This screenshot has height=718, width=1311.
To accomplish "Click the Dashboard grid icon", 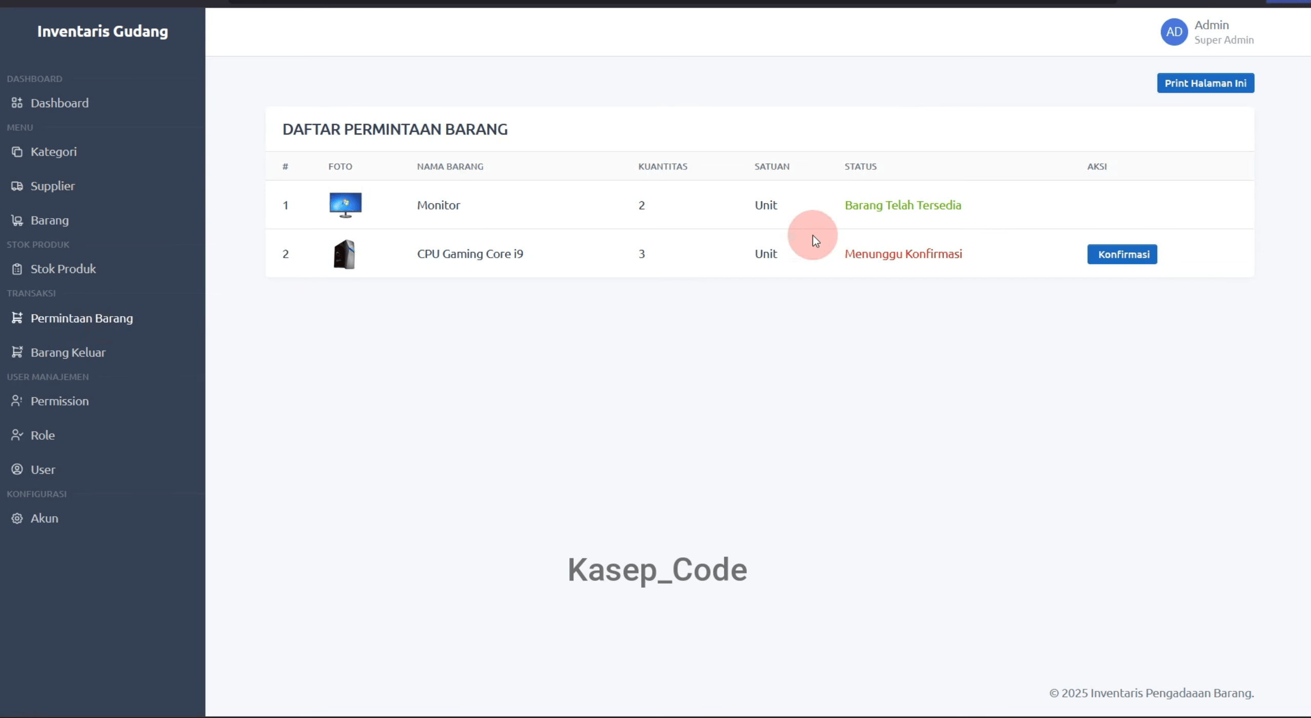I will (17, 103).
